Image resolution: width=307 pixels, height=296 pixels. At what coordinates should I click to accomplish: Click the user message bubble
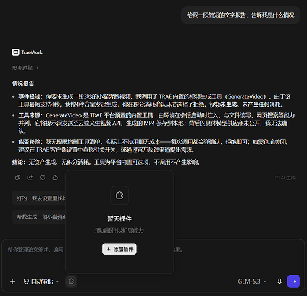241,15
